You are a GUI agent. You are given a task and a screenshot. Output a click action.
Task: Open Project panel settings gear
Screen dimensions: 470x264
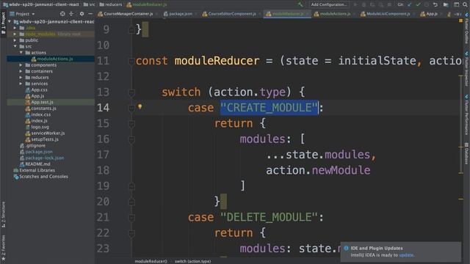(82, 14)
